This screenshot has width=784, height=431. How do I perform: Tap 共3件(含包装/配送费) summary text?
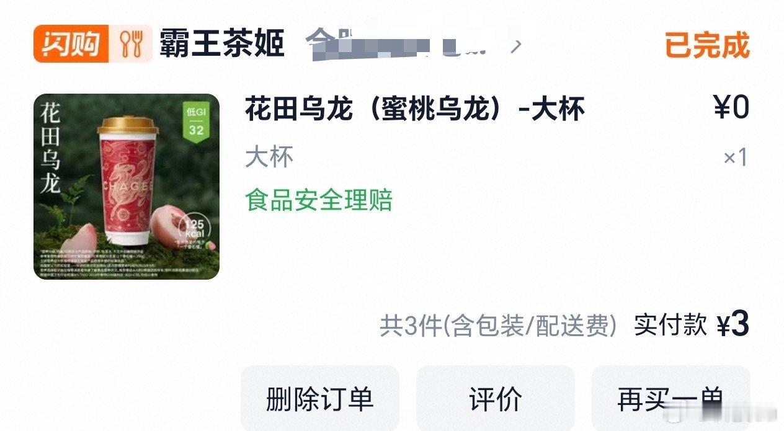(x=498, y=326)
